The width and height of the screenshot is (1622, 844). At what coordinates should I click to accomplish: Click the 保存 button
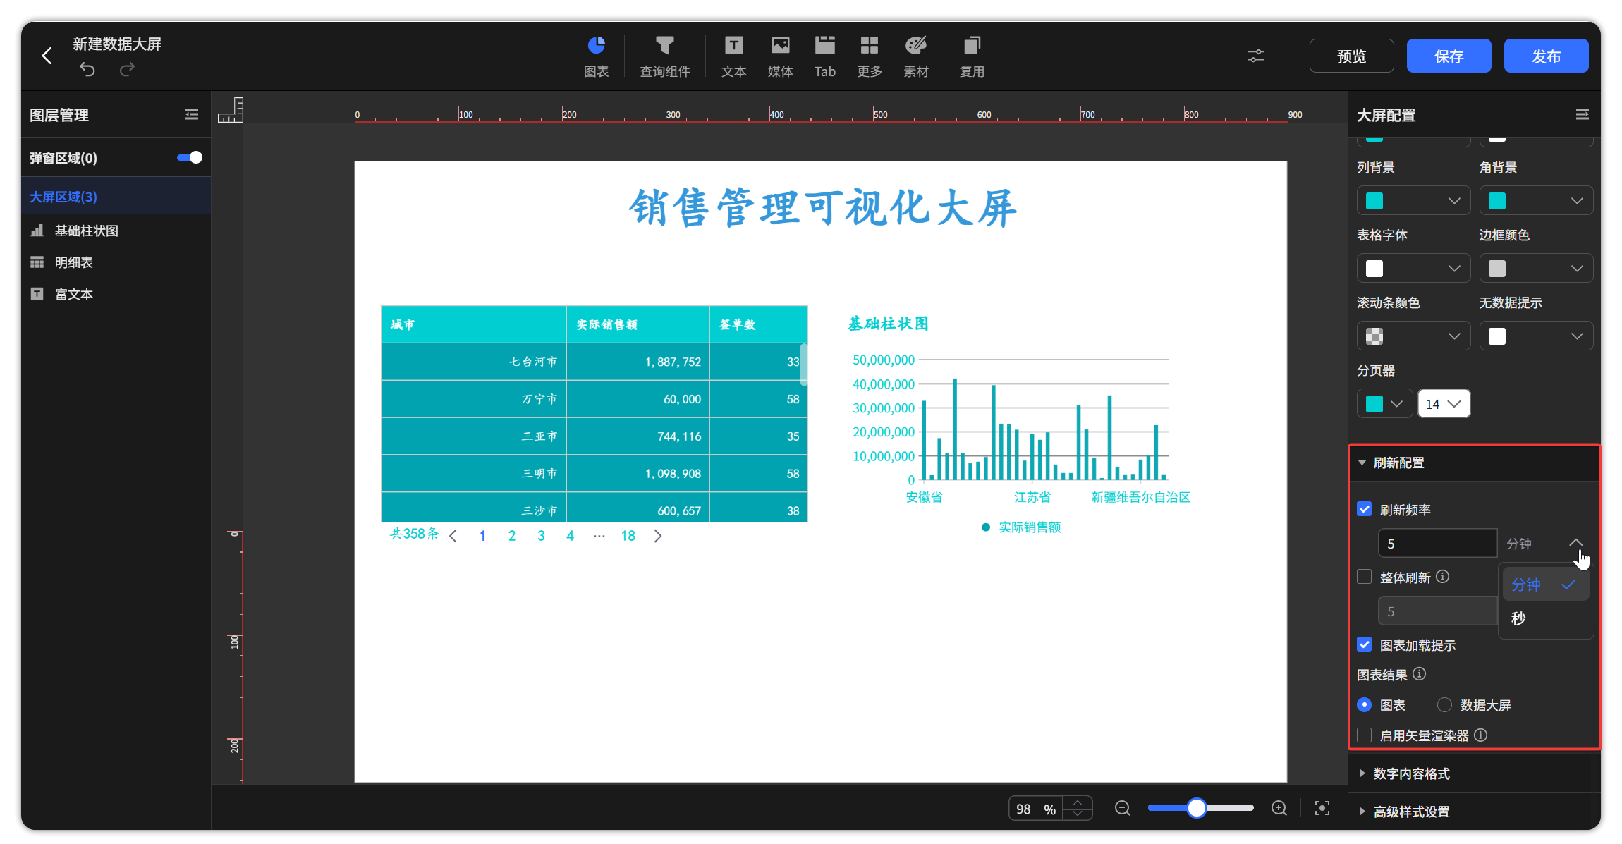(1449, 56)
